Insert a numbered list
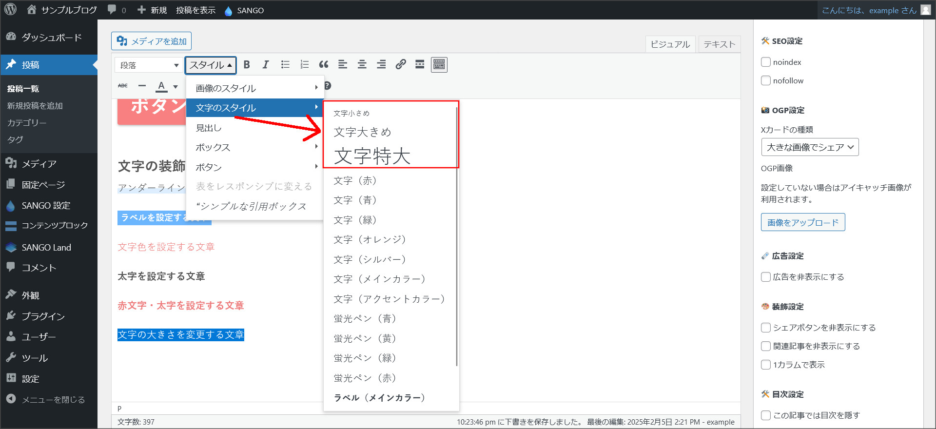 click(x=304, y=65)
